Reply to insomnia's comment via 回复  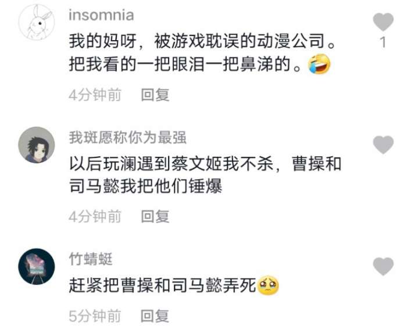click(155, 95)
